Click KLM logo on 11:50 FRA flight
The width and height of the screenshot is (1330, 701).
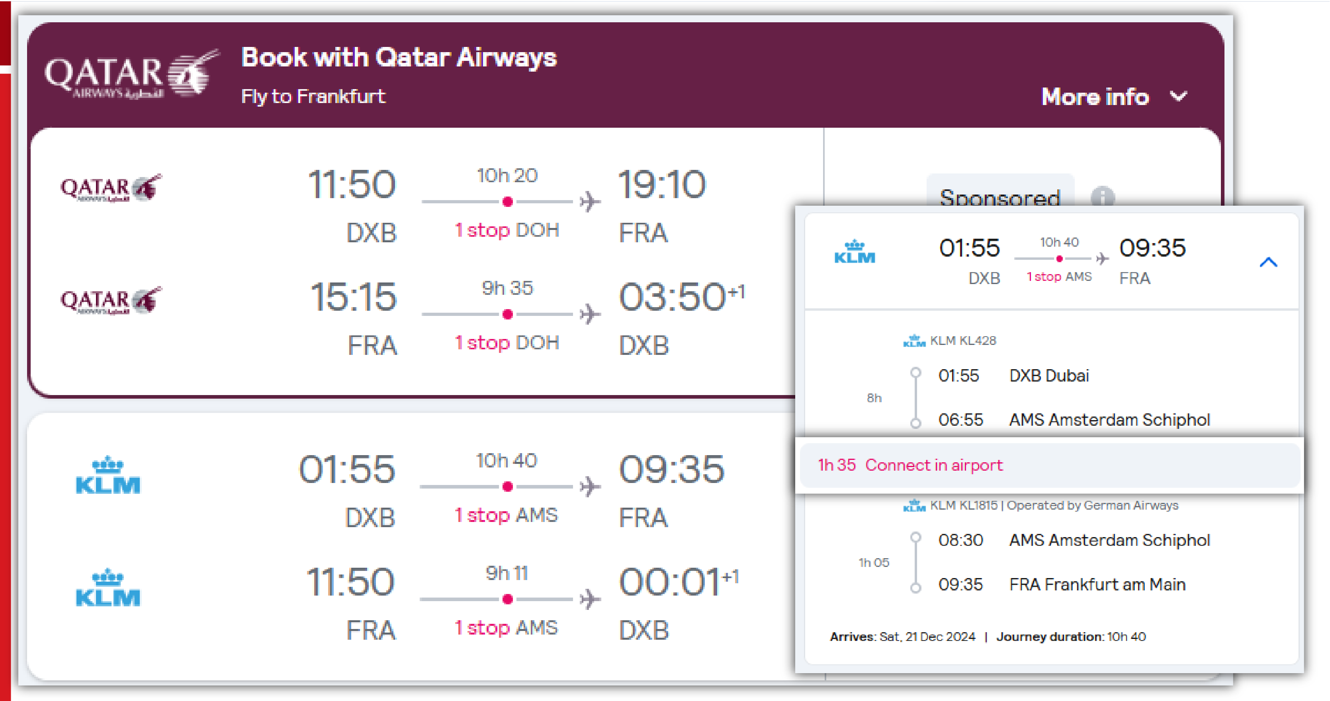point(108,588)
